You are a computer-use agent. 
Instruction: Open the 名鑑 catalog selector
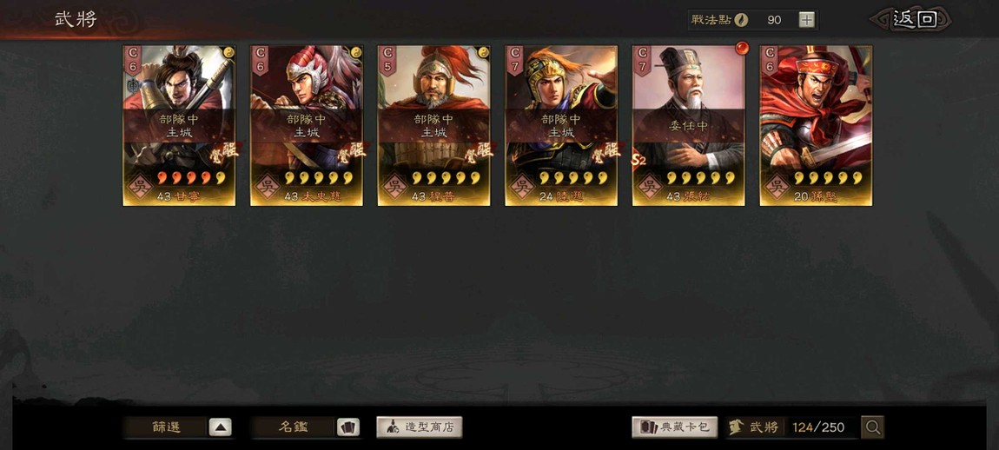pos(293,427)
